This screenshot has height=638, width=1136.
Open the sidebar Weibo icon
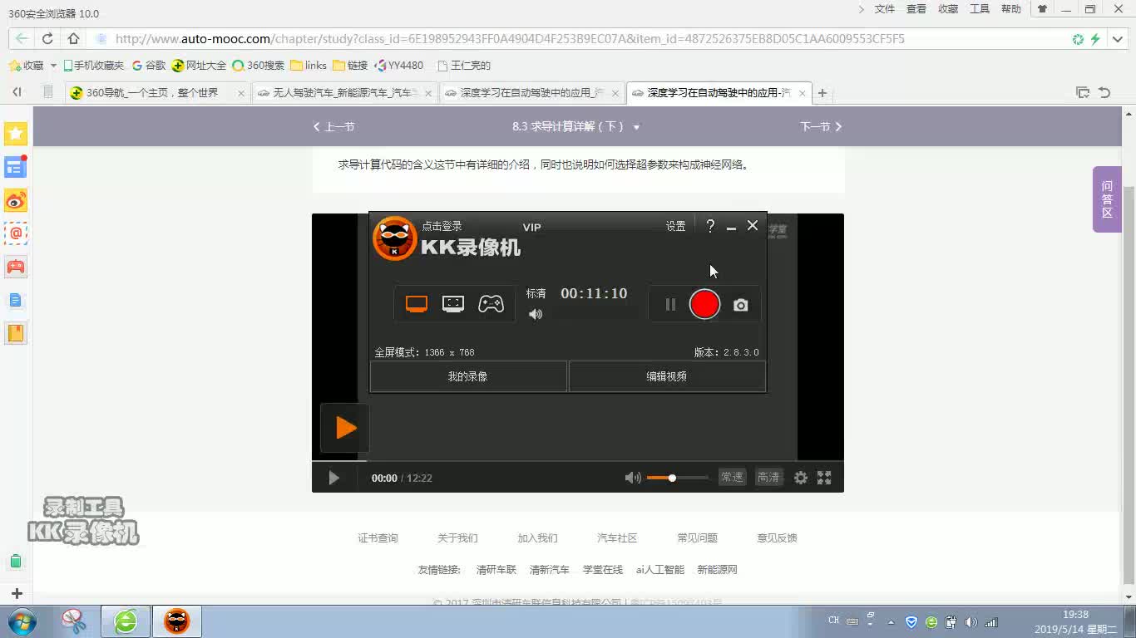click(x=16, y=200)
